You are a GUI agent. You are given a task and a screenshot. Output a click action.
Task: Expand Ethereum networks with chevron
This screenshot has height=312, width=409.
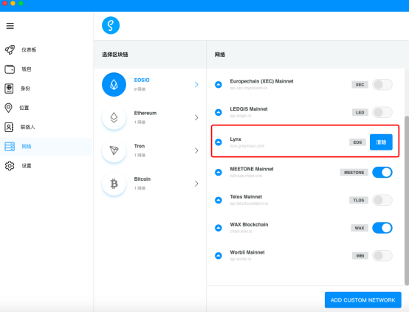point(196,117)
